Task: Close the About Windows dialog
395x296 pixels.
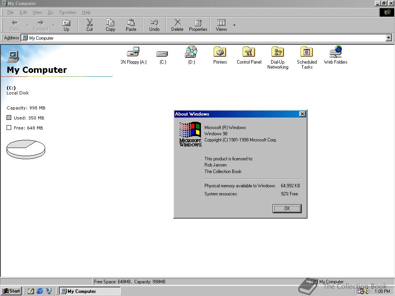Action: 302,114
